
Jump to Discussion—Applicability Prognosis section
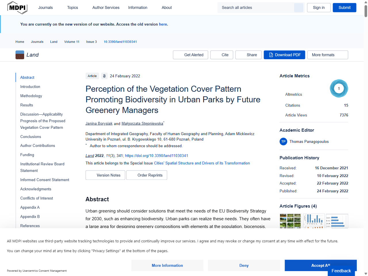click(43, 121)
